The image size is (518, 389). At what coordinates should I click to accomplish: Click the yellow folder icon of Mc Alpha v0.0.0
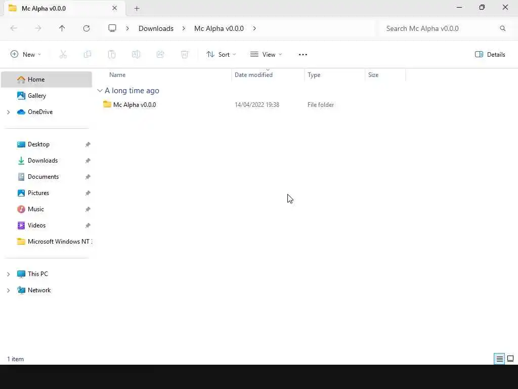click(107, 104)
